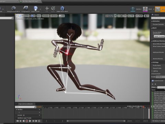Select the scale gizmo tool in viewport
Image resolution: width=165 pixels, height=124 pixels.
tap(112, 16)
